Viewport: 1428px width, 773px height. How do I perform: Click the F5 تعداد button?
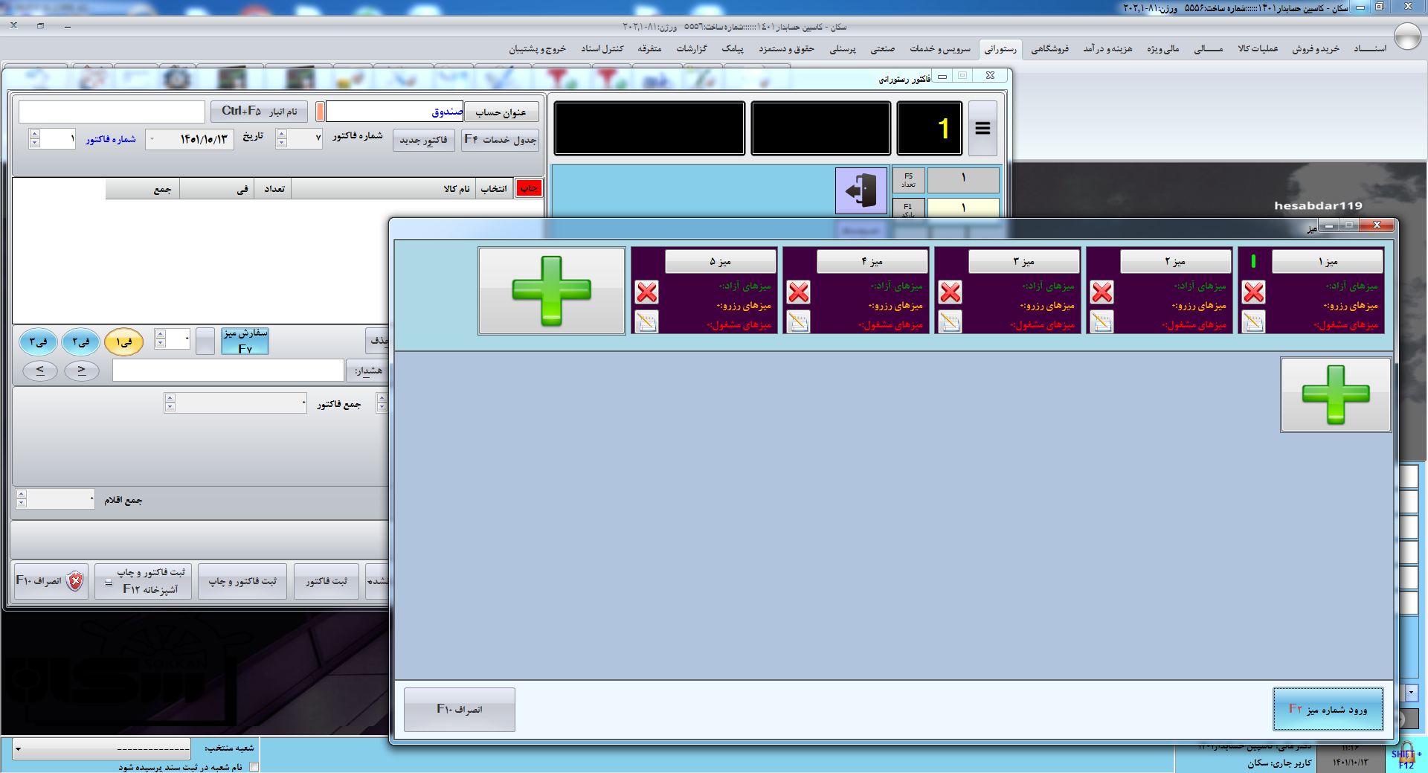[908, 180]
